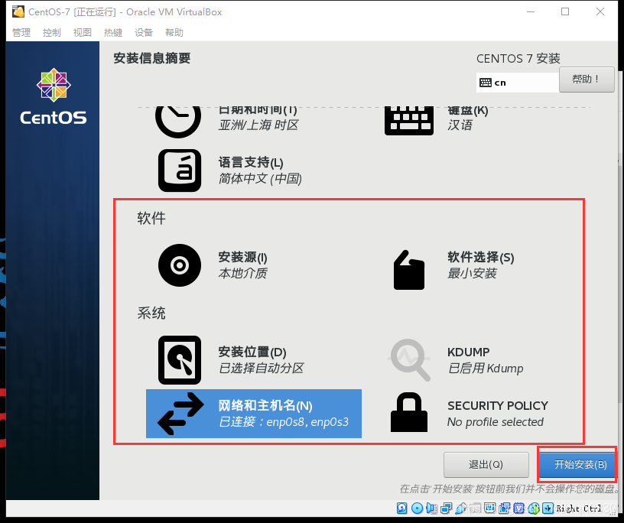This screenshot has width=624, height=523.
Task: Open the 键盘(K) keyboard layout spoke
Action: [x=437, y=121]
